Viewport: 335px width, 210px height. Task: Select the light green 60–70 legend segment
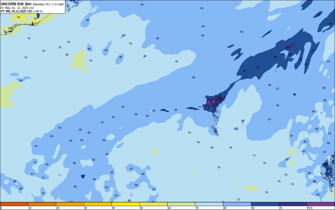click(x=181, y=204)
